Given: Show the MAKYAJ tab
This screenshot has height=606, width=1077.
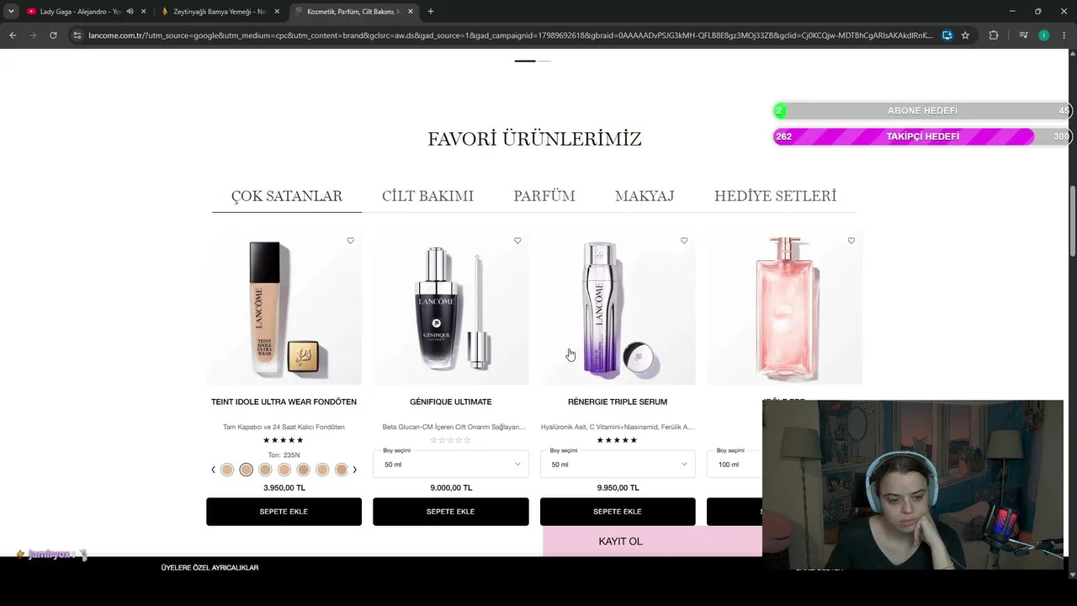Looking at the screenshot, I should 645,196.
